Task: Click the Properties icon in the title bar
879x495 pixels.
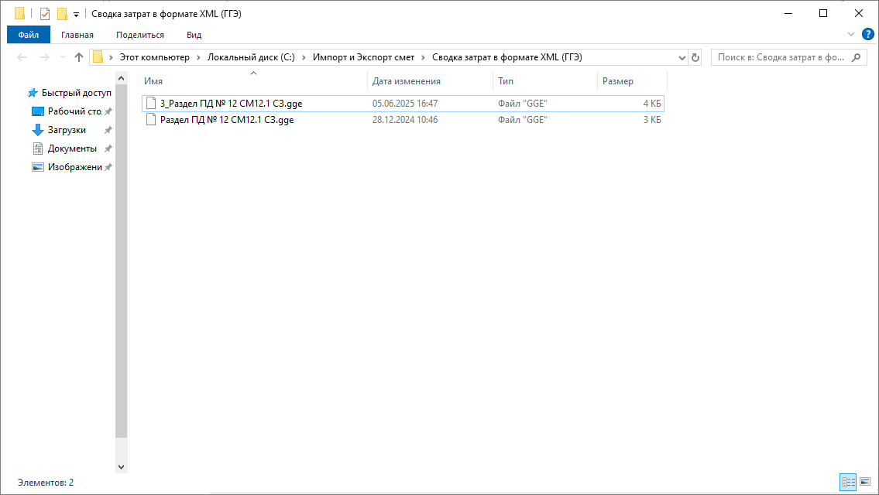Action: tap(44, 14)
